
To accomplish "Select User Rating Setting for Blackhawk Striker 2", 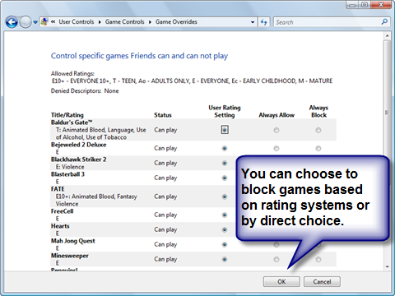I will [225, 163].
